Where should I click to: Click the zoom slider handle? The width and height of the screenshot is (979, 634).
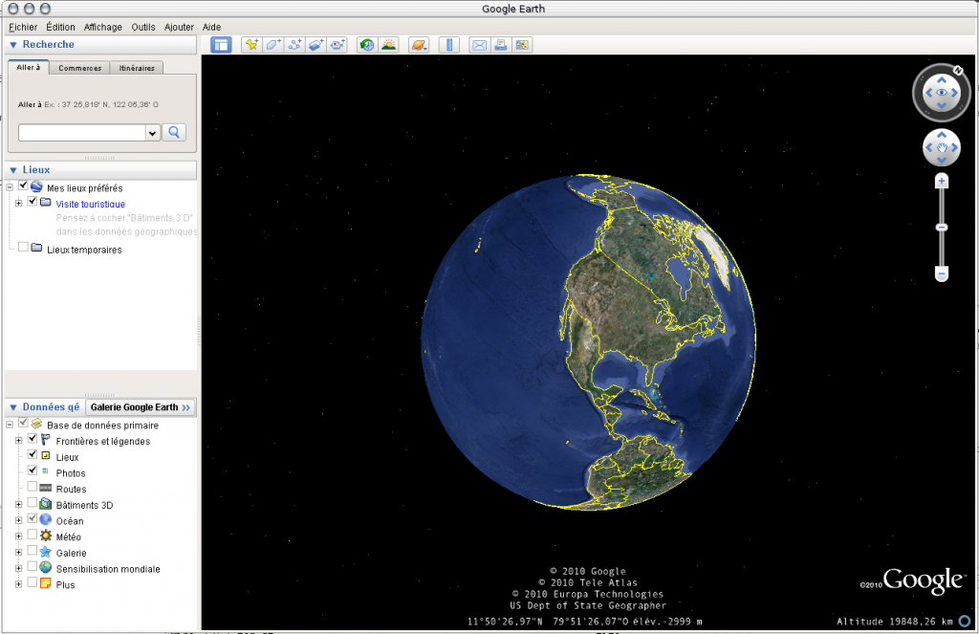click(942, 228)
